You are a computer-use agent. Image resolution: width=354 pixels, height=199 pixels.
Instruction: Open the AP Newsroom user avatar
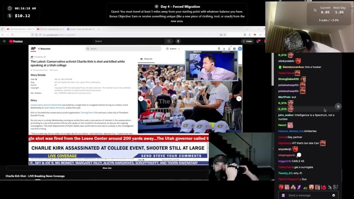click(240, 49)
